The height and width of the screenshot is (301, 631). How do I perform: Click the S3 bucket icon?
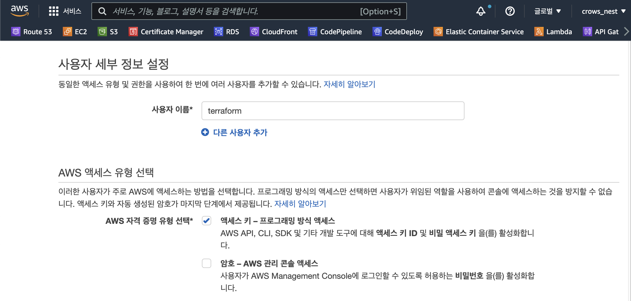[102, 32]
